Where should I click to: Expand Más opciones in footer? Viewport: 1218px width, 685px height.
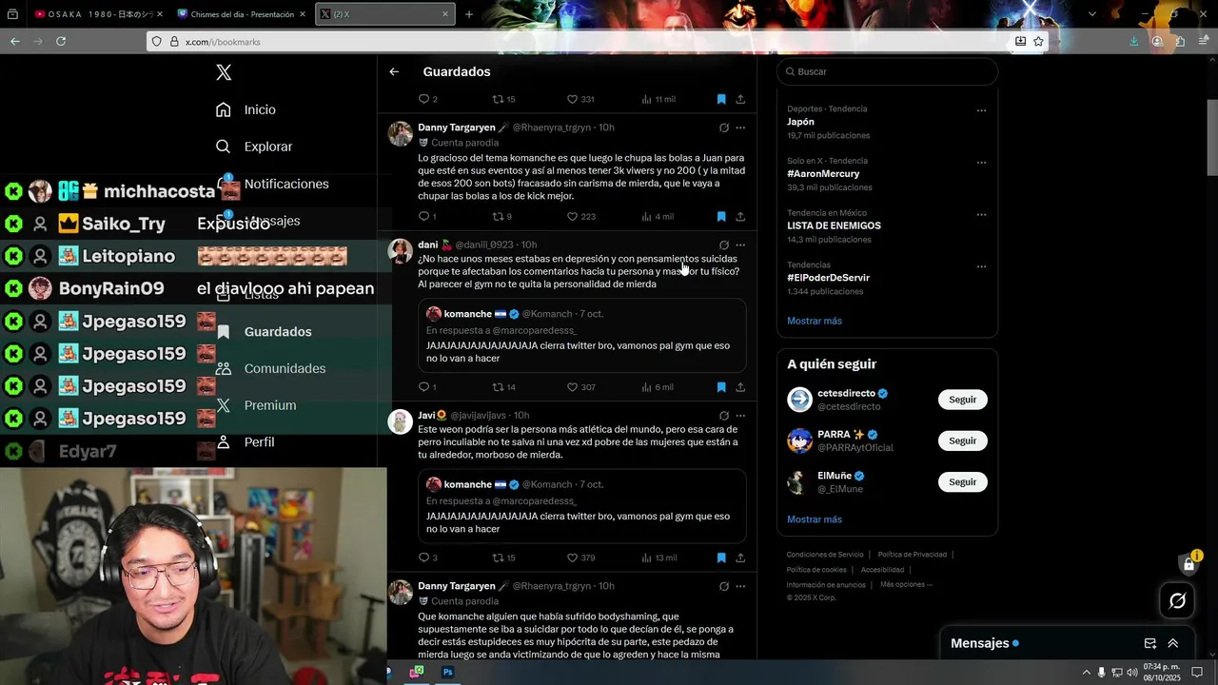(x=906, y=584)
